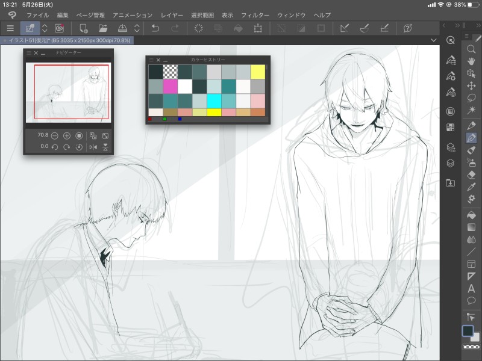Select the highlighted Pencil tool
Screen dimensions: 482x361
tap(471, 138)
